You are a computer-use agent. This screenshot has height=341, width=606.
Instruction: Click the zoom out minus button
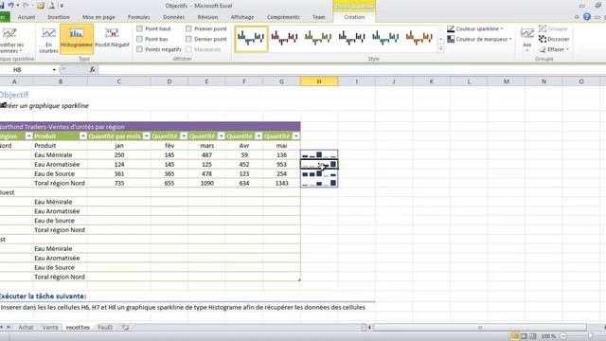point(563,336)
